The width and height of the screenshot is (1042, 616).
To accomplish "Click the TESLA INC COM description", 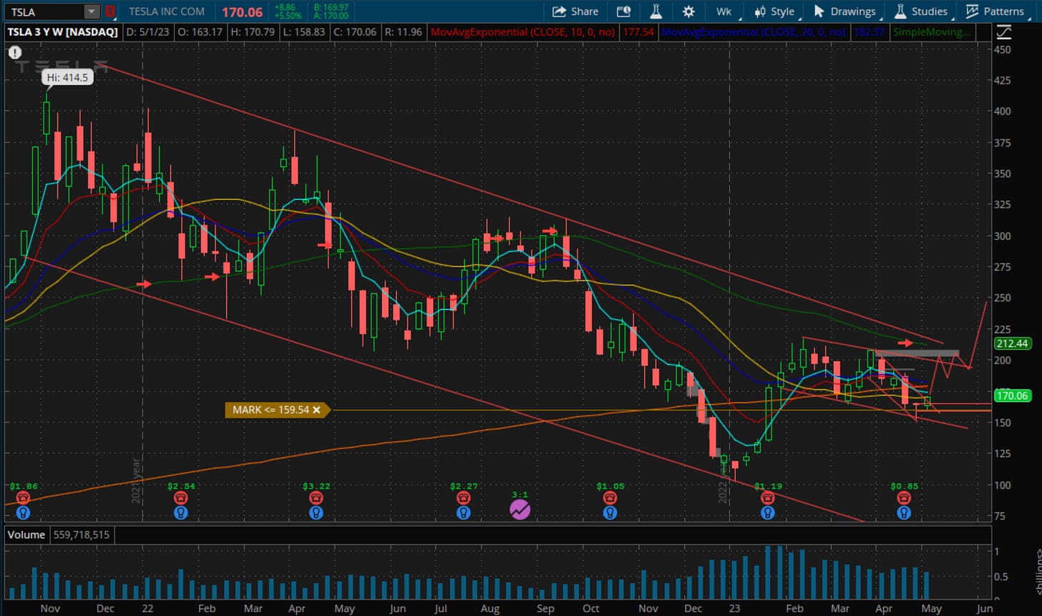I will (x=166, y=11).
